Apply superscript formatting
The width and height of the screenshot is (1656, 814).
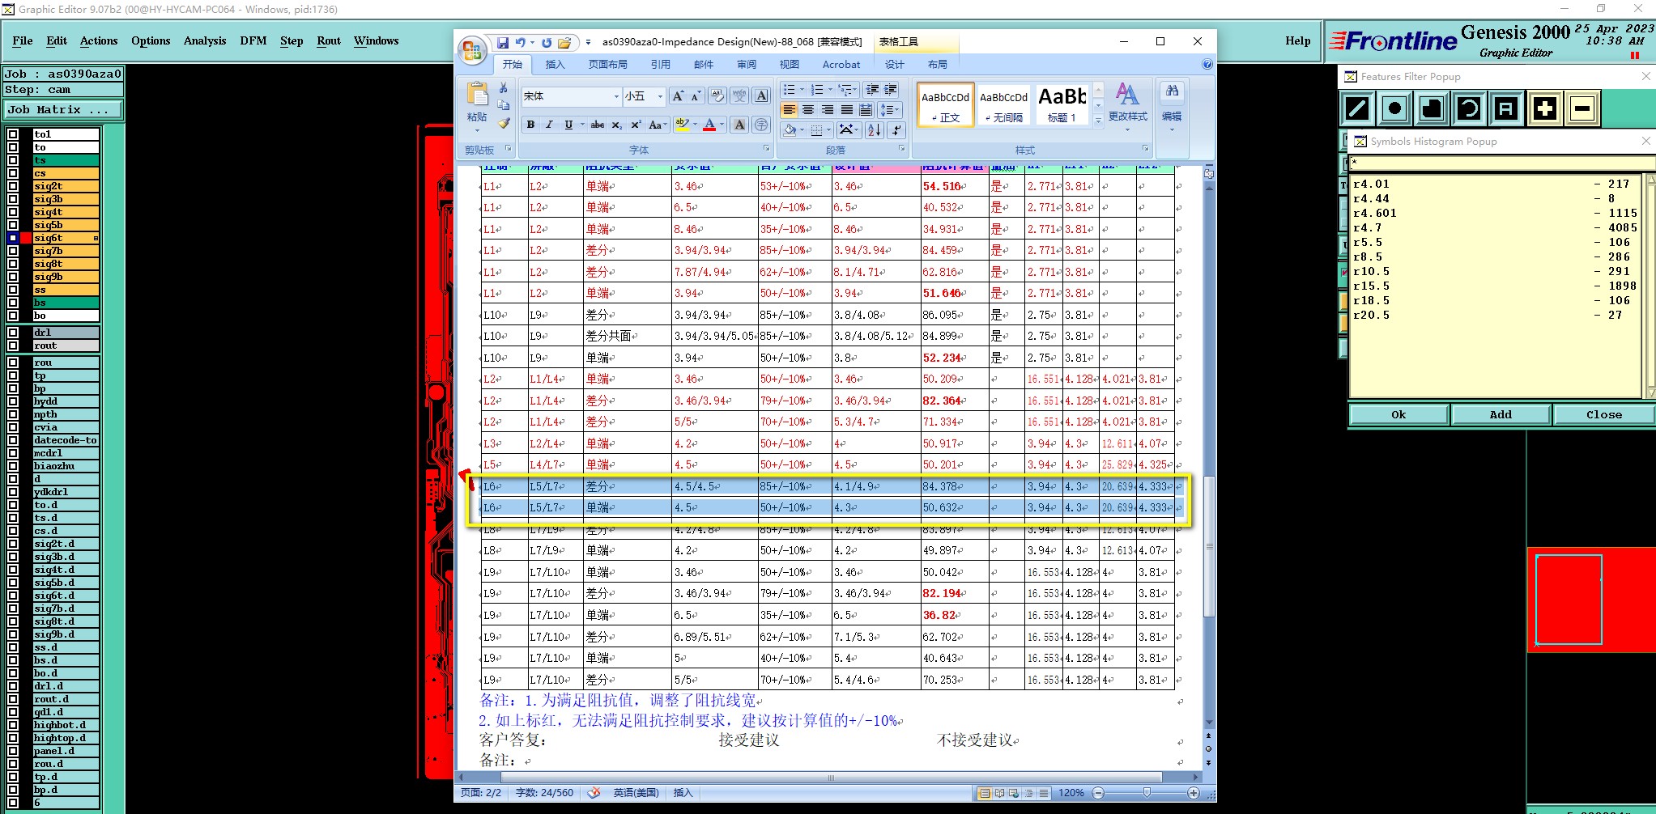click(x=636, y=125)
